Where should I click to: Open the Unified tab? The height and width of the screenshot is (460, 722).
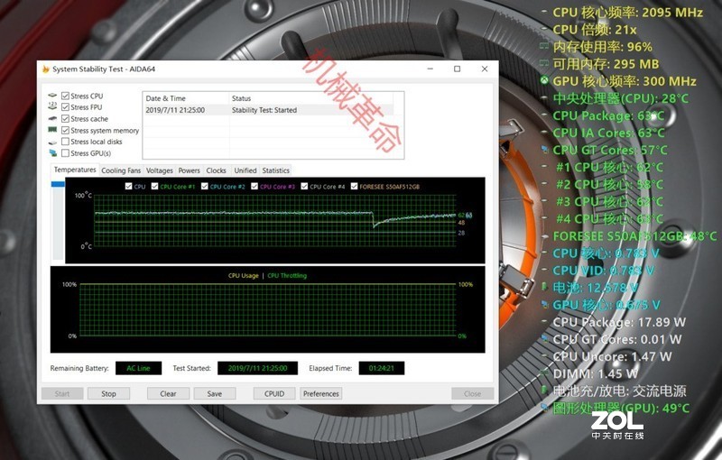tap(245, 170)
